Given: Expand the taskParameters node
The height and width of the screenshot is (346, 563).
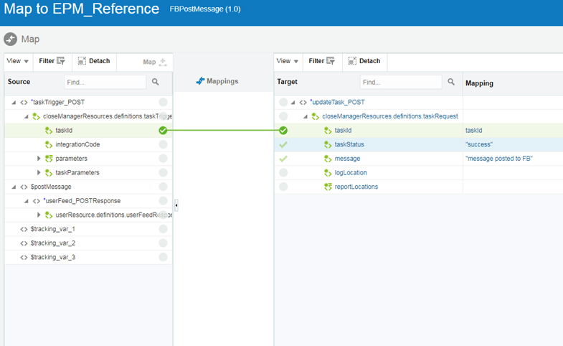Looking at the screenshot, I should [x=39, y=172].
